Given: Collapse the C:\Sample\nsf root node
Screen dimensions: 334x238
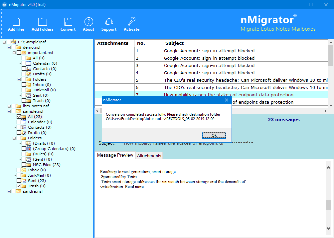Looking at the screenshot, I should [4, 42].
